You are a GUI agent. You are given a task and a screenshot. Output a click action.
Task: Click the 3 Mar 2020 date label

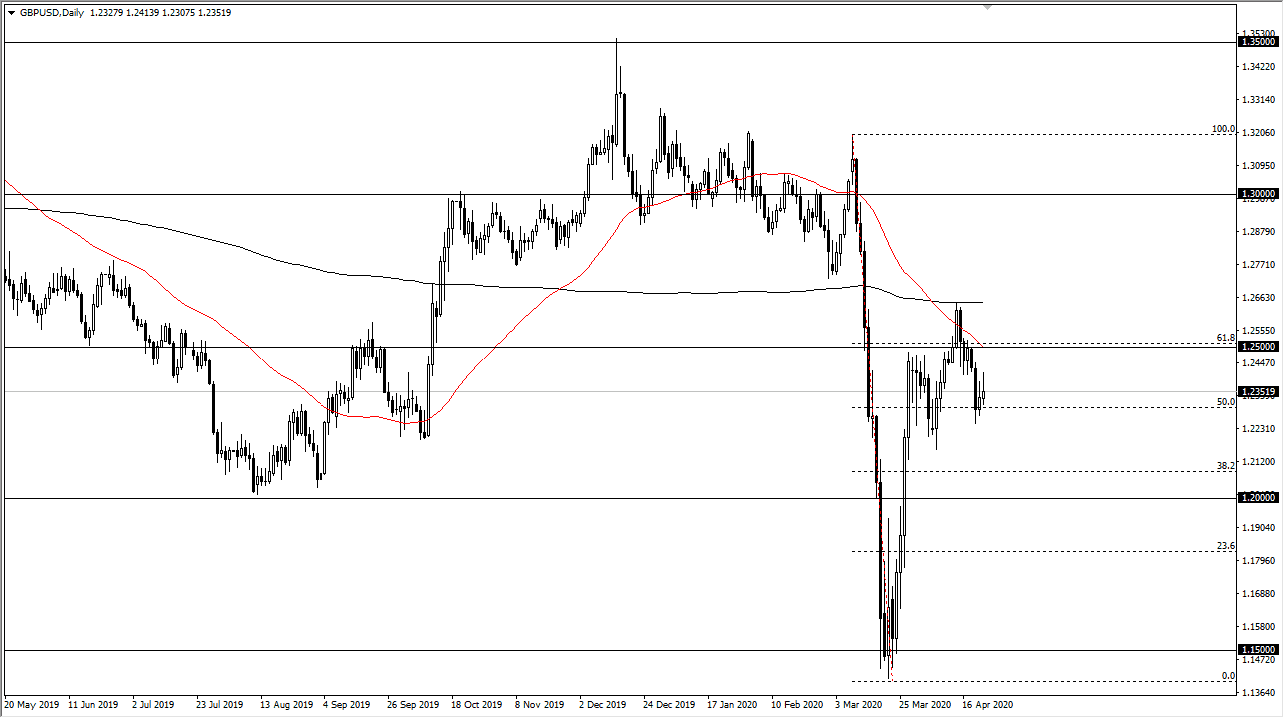coord(860,705)
